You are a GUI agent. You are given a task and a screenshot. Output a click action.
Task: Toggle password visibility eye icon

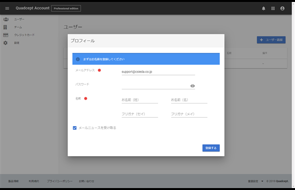click(192, 86)
